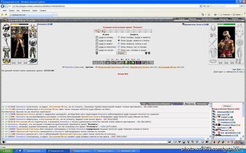Screen dimensions: 246x153
Task: Open the 'Избранное' browser menu
Action: (x=26, y=11)
